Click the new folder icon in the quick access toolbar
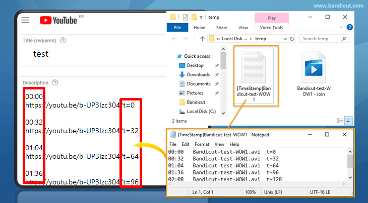The width and height of the screenshot is (368, 203). (194, 17)
